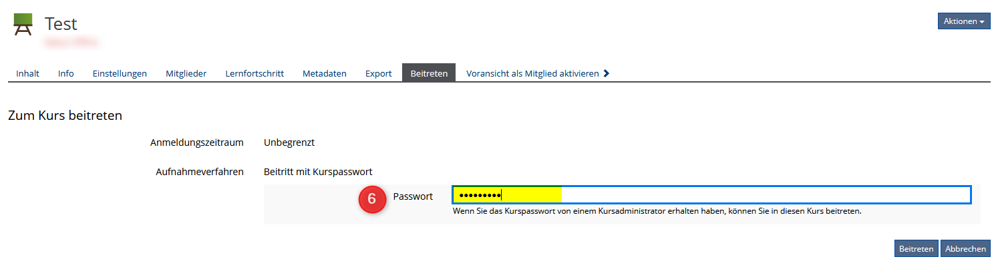This screenshot has height=267, width=996.
Task: Click the Test course title
Action: coord(61,24)
